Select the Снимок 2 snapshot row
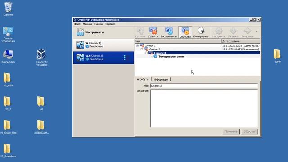Screen dimensions: 288x162 click(x=198, y=49)
